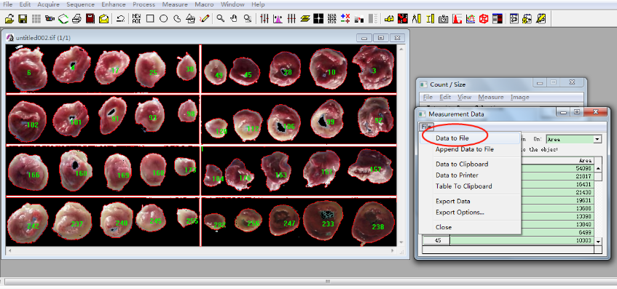The image size is (617, 289).
Task: Click the image window horizontal scrollbar
Action: coord(201,250)
